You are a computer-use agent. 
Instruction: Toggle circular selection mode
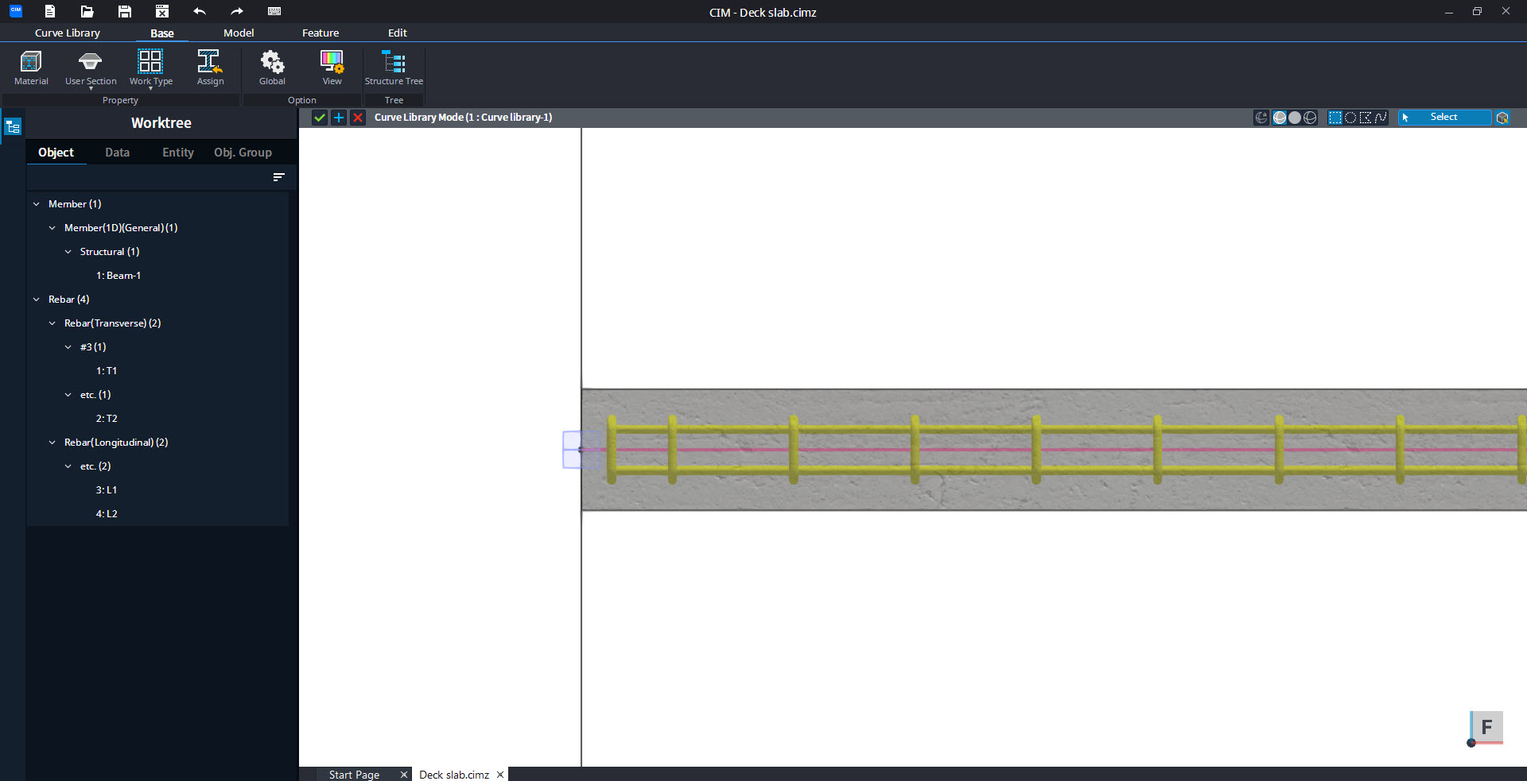click(1350, 118)
